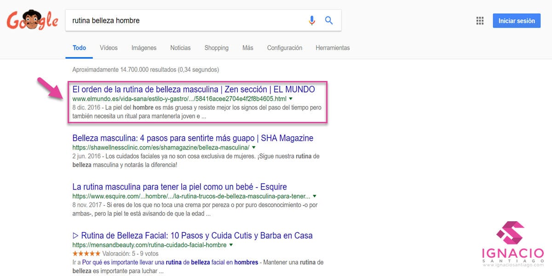Switch to the Vídeos tab
Viewport: 552px width, 276px height.
109,48
